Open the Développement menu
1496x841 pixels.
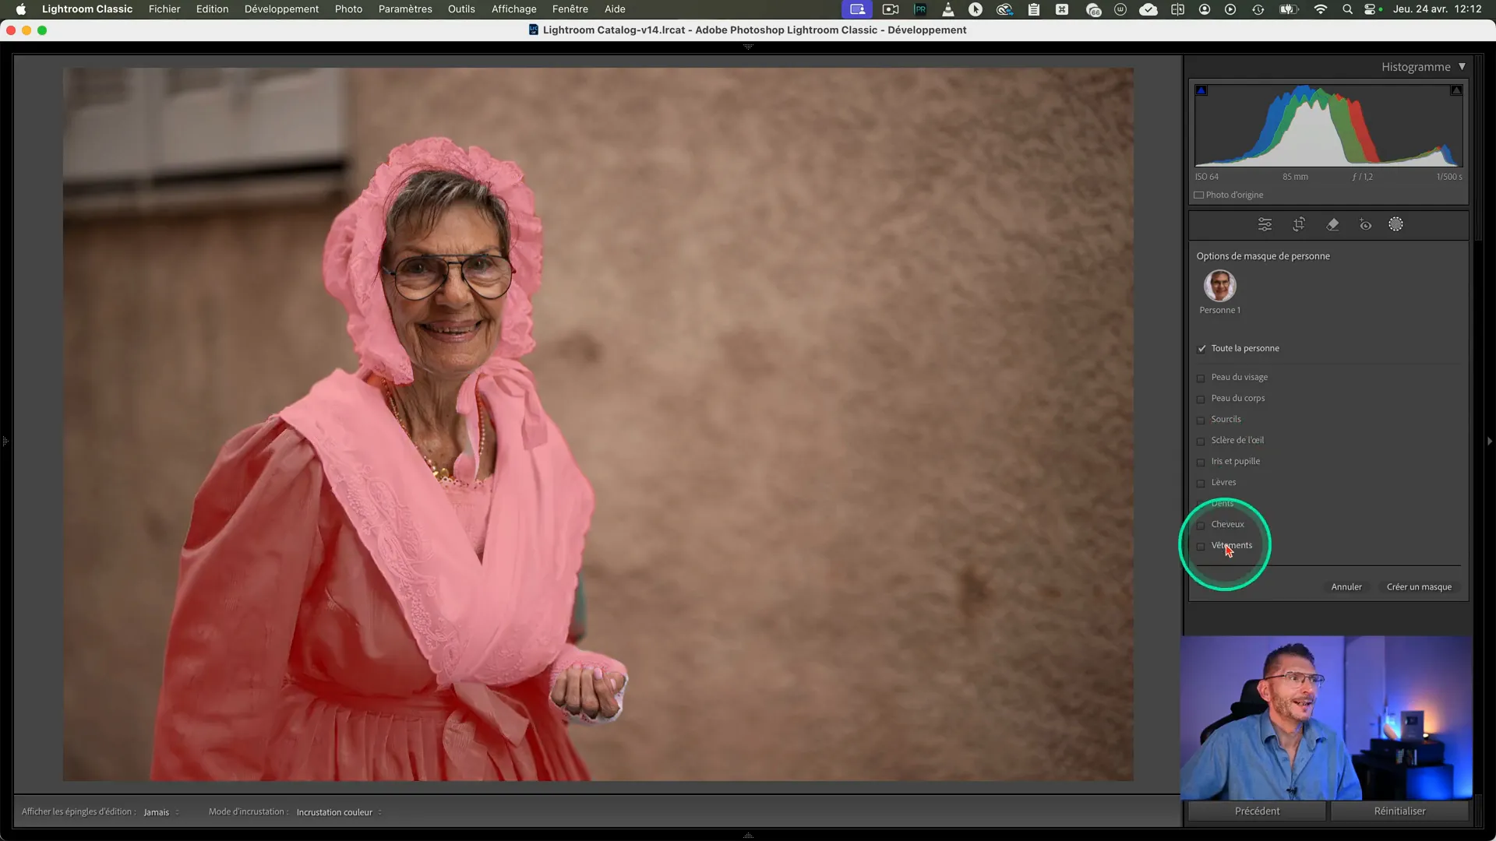tap(281, 9)
